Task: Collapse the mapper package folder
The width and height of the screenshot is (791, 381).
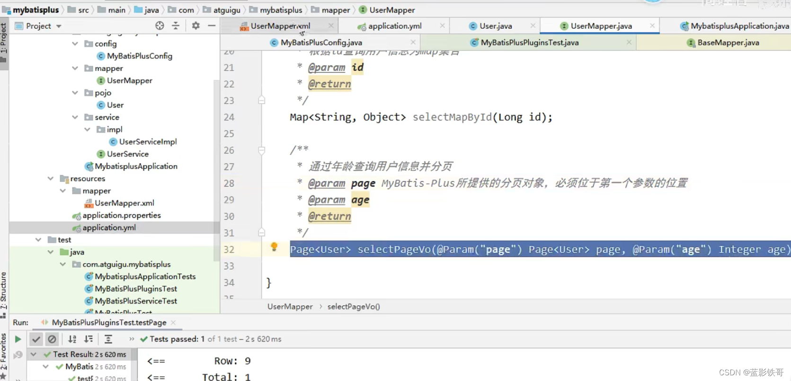Action: [75, 68]
